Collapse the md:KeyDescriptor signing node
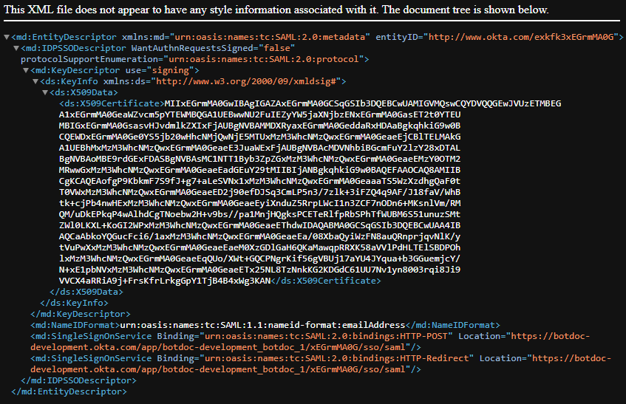The height and width of the screenshot is (404, 626). tap(26, 71)
